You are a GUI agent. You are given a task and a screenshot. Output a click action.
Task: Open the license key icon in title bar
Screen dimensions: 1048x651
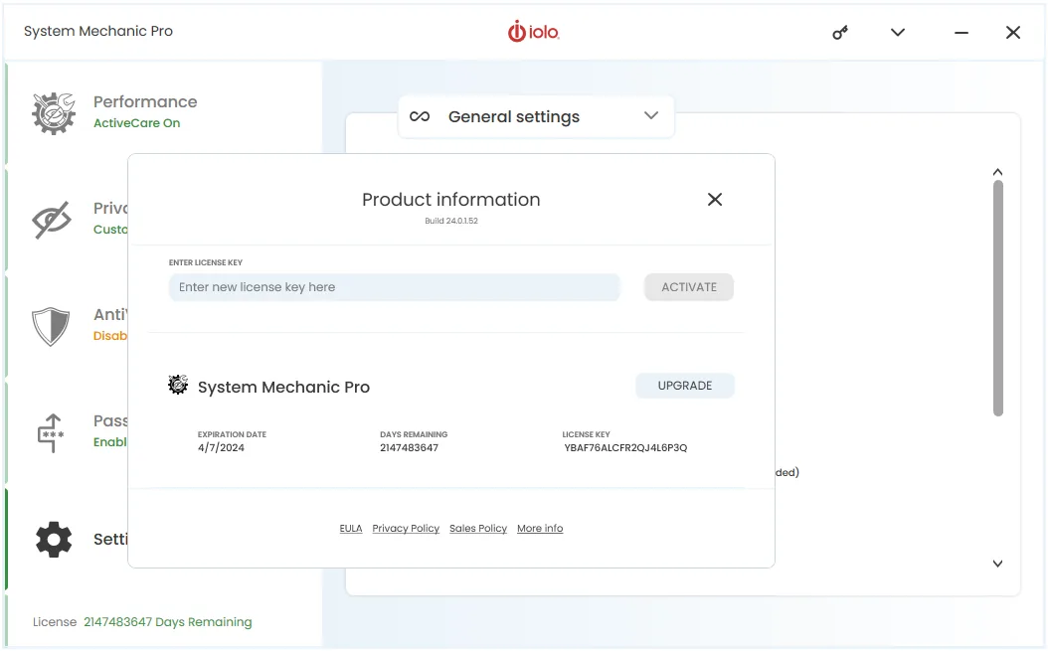(840, 32)
